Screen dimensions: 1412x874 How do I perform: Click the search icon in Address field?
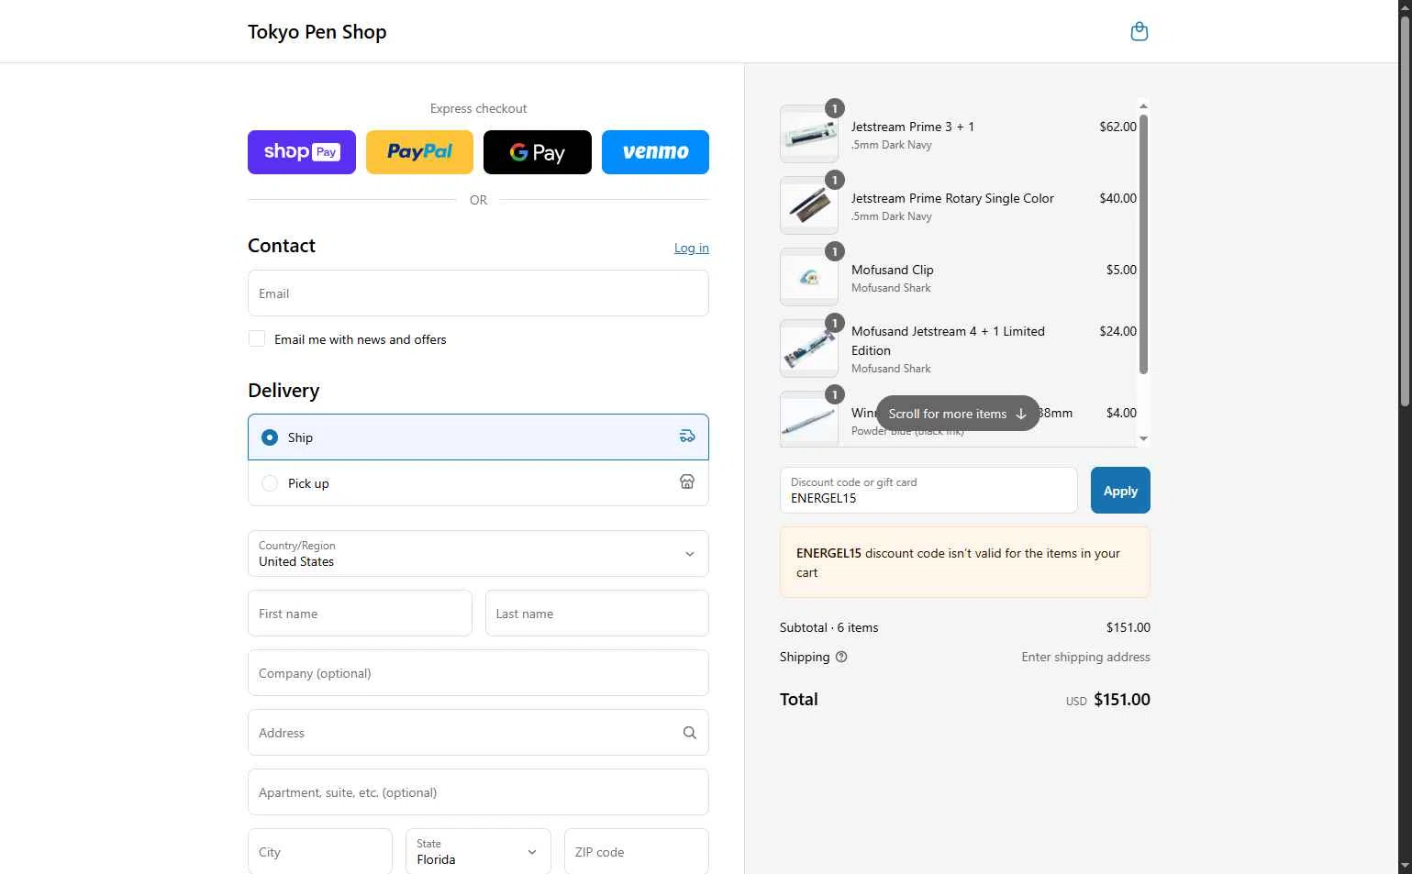690,733
